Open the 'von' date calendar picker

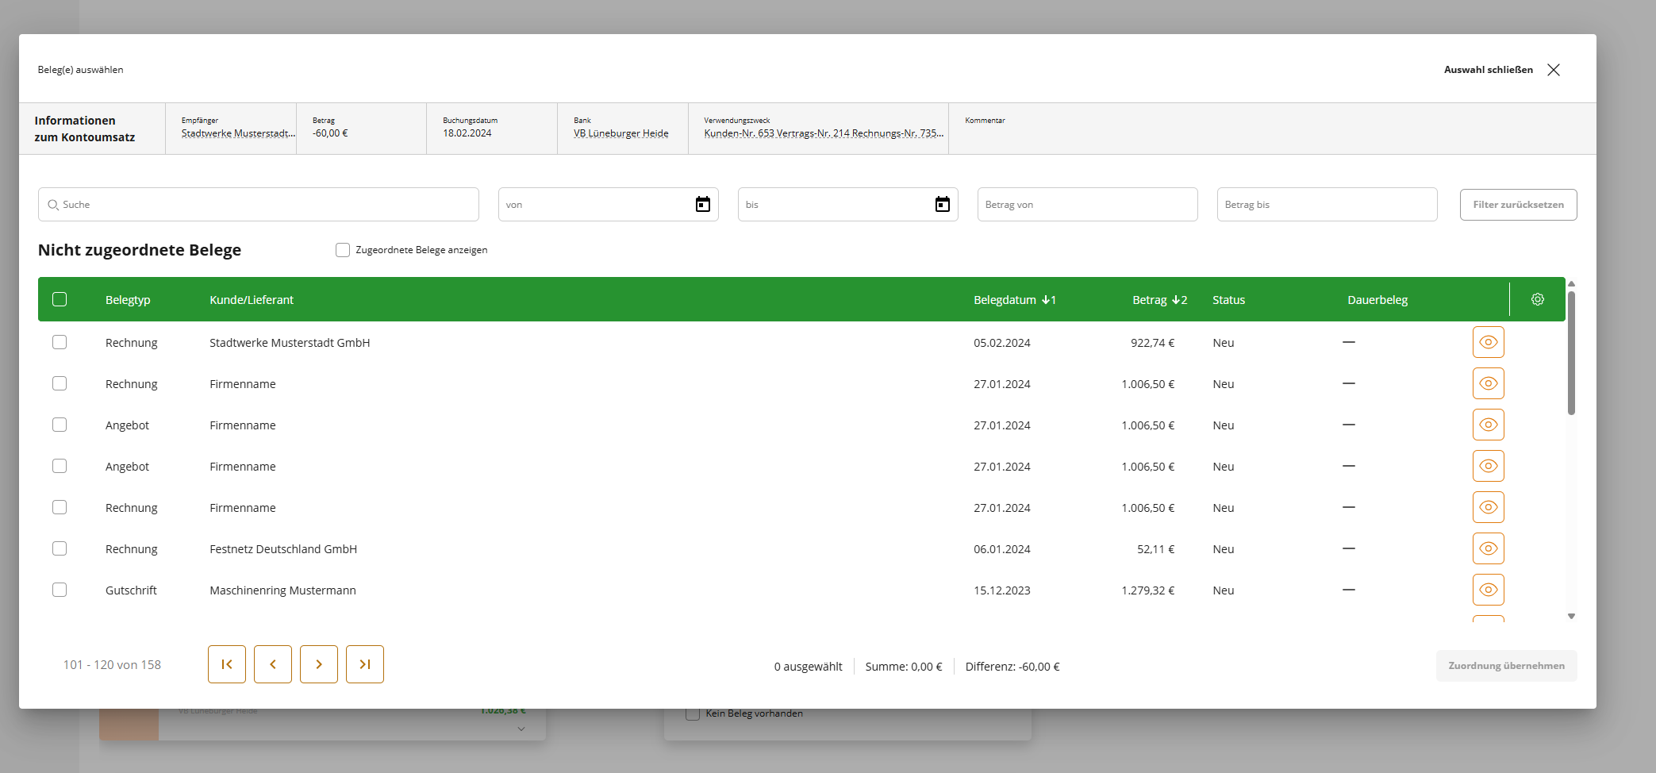(x=703, y=205)
